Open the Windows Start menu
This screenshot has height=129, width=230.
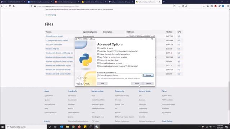coord(3,127)
